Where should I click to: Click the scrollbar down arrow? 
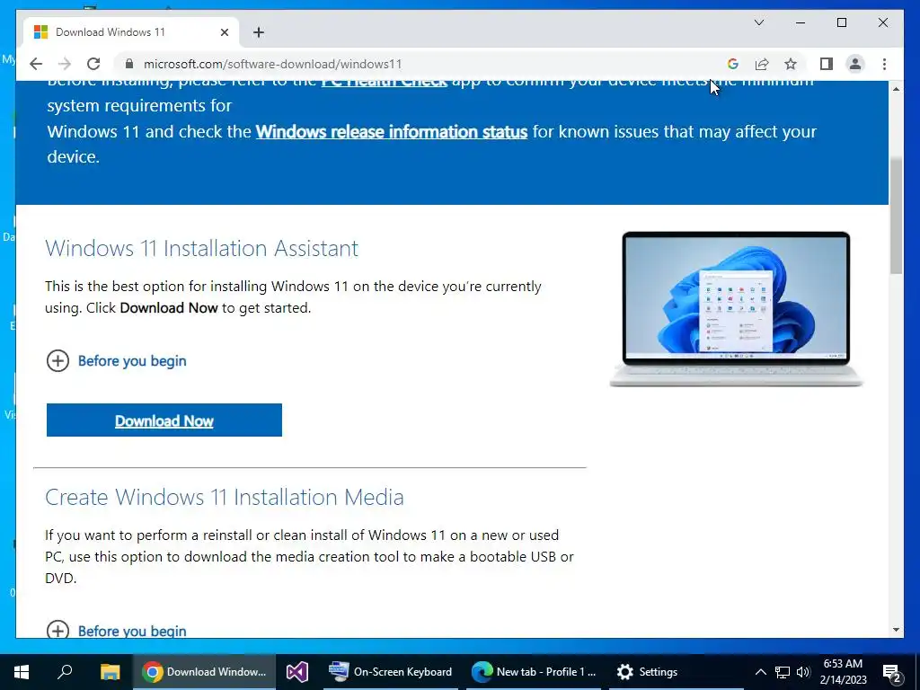tap(896, 630)
